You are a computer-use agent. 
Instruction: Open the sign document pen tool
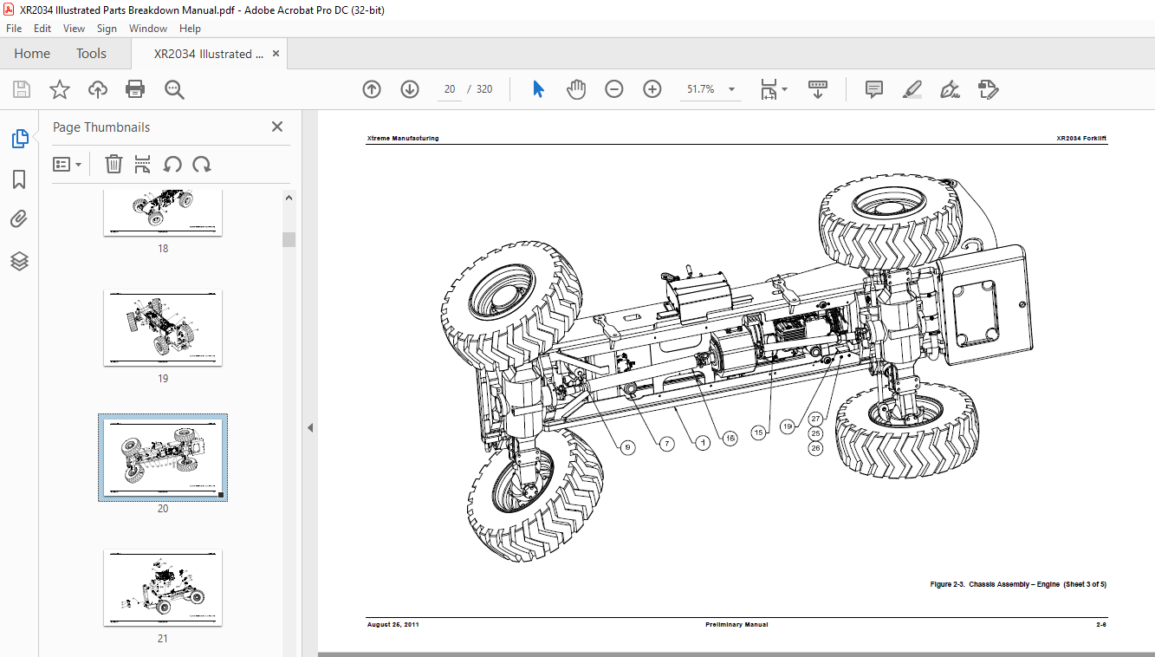point(950,89)
